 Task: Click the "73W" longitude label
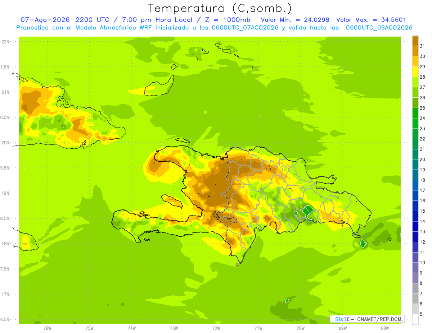click(174, 328)
